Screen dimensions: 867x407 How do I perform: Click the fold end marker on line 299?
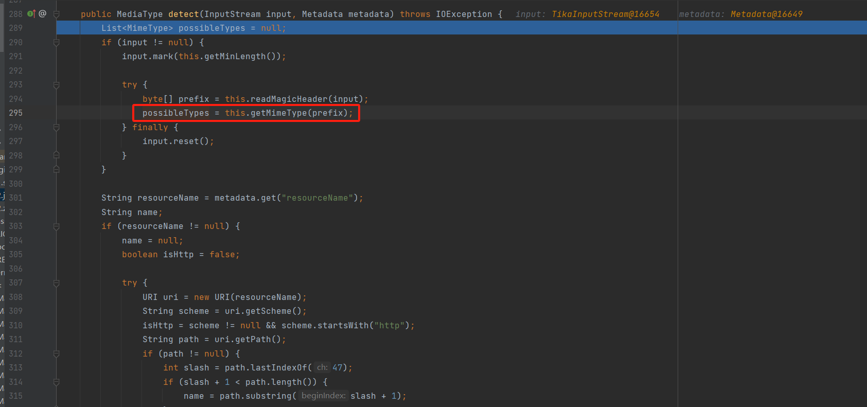pos(57,169)
